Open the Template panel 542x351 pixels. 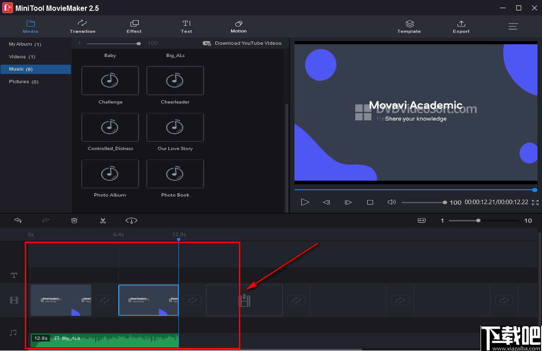(409, 26)
